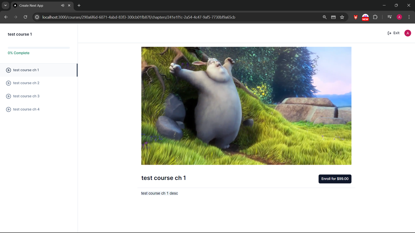Open a new tab with the plus button
415x233 pixels.
pos(79,6)
